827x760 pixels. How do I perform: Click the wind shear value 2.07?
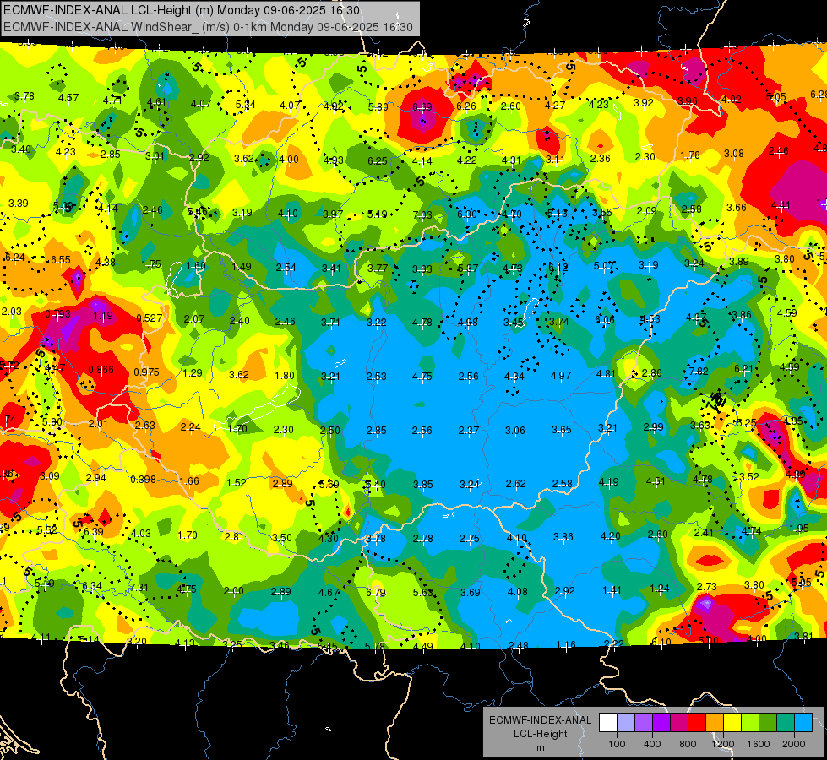194,319
